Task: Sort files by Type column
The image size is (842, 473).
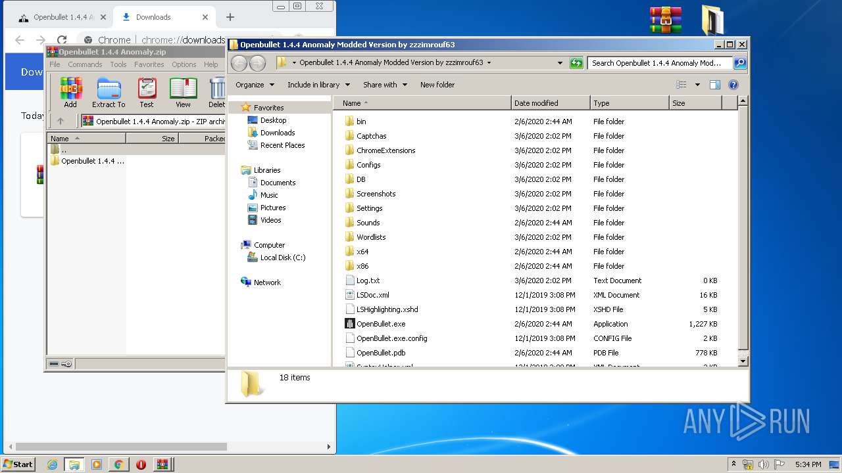Action: click(x=630, y=103)
